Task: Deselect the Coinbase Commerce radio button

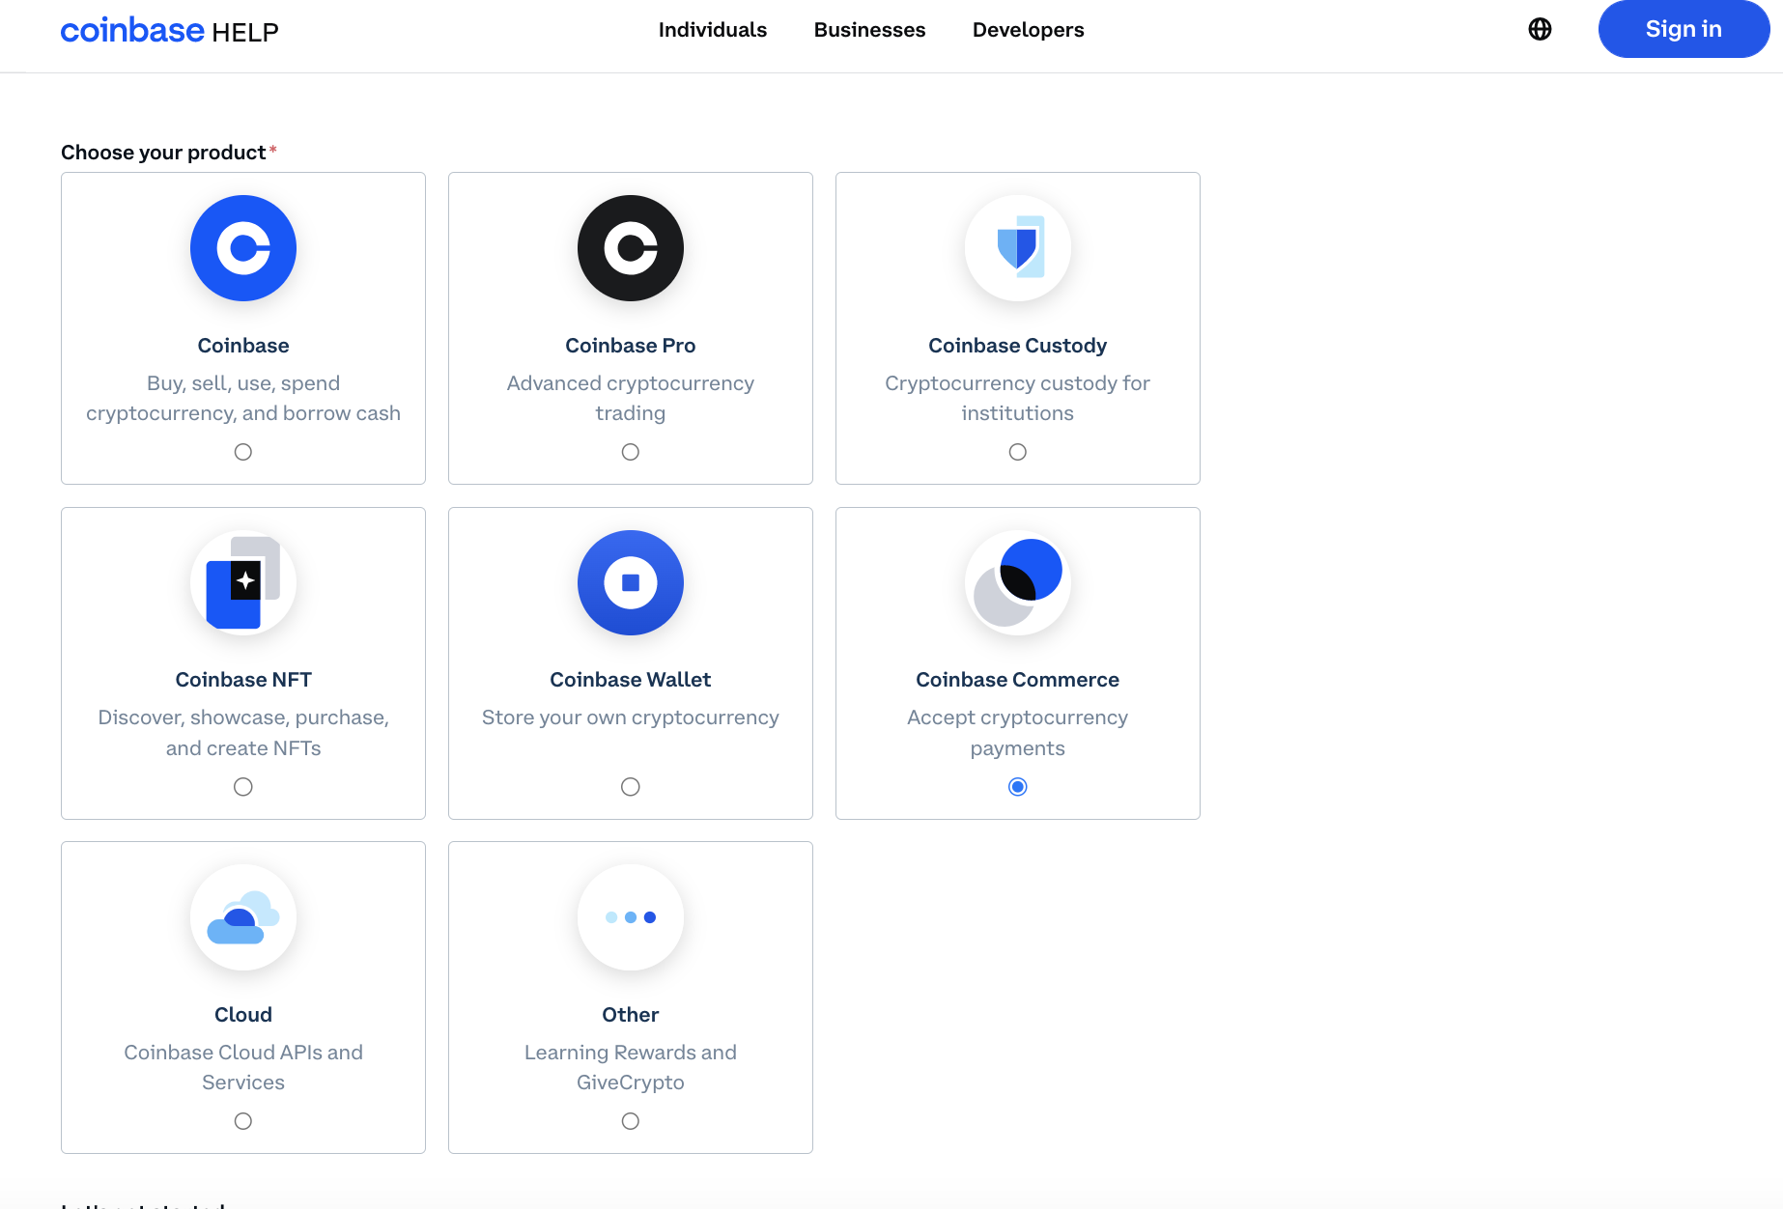Action: 1017,786
